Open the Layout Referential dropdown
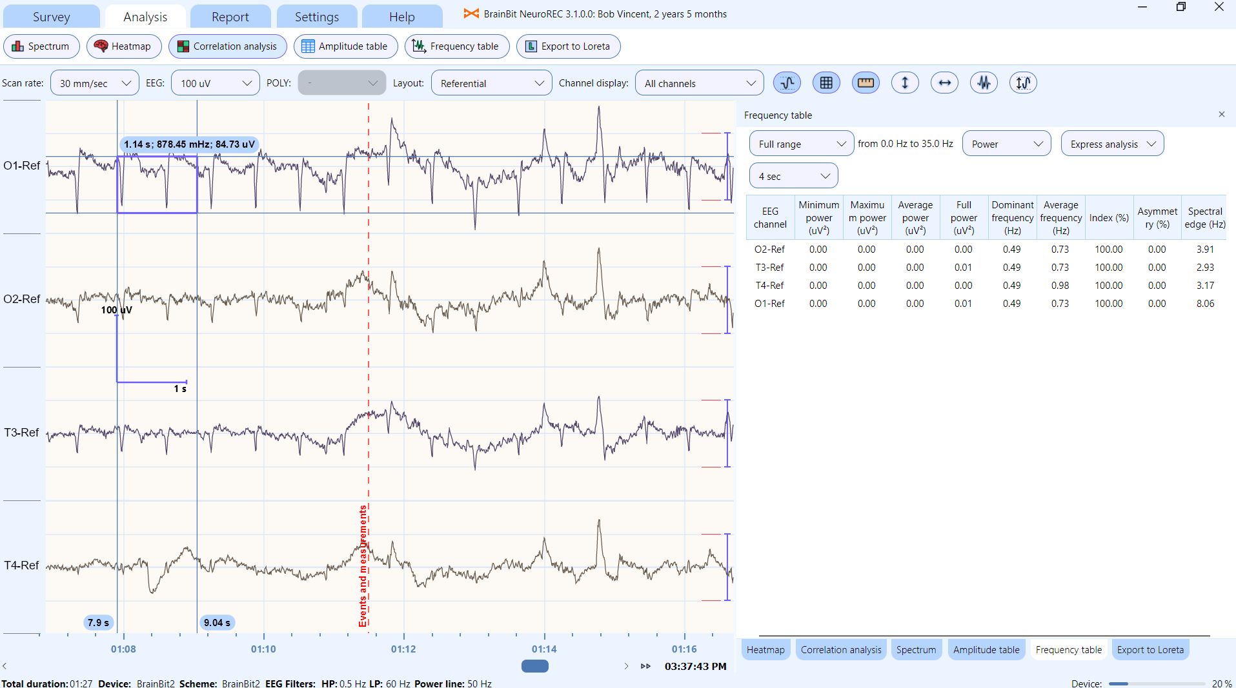The height and width of the screenshot is (688, 1236). coord(491,83)
